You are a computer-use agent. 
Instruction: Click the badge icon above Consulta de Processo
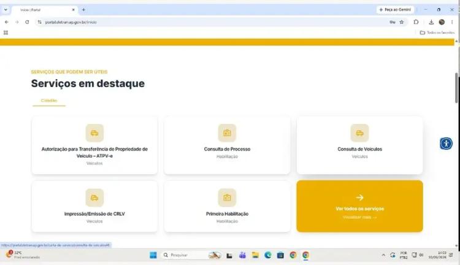pyautogui.click(x=227, y=133)
